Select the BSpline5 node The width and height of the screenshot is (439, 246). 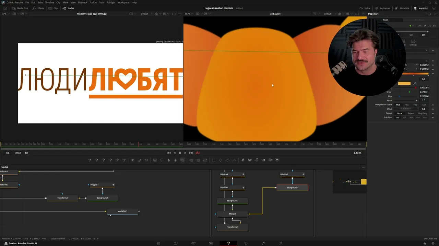[x=232, y=188]
